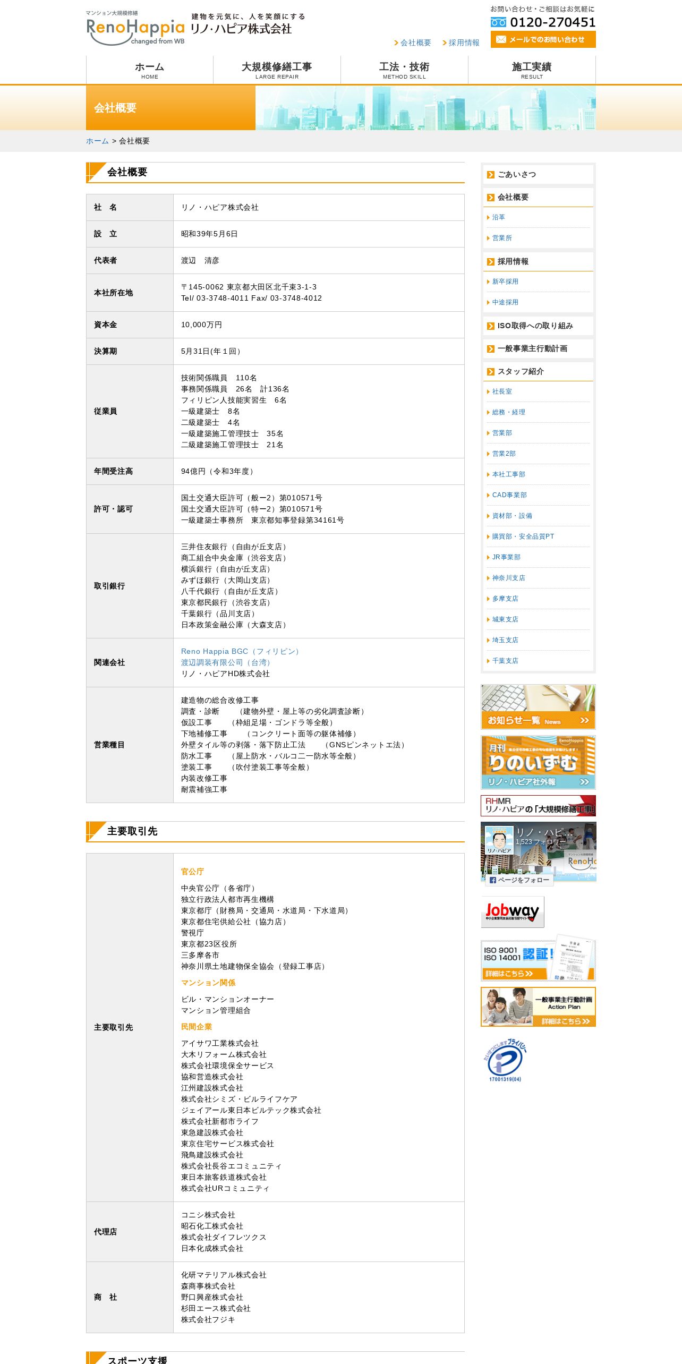Image resolution: width=682 pixels, height=1364 pixels.
Task: Open 社長室 staff link
Action: pyautogui.click(x=501, y=391)
